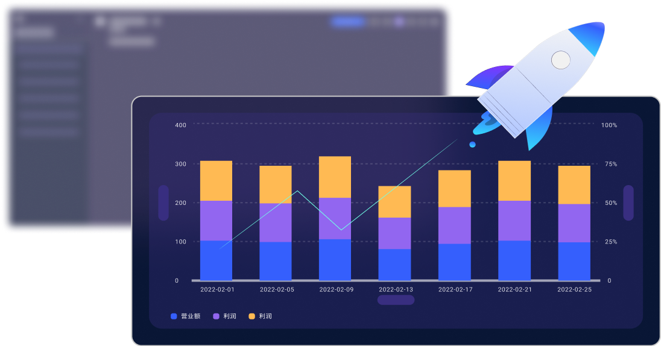Click the horizontal scroll handle below the x-axis
661x346 pixels.
[396, 300]
